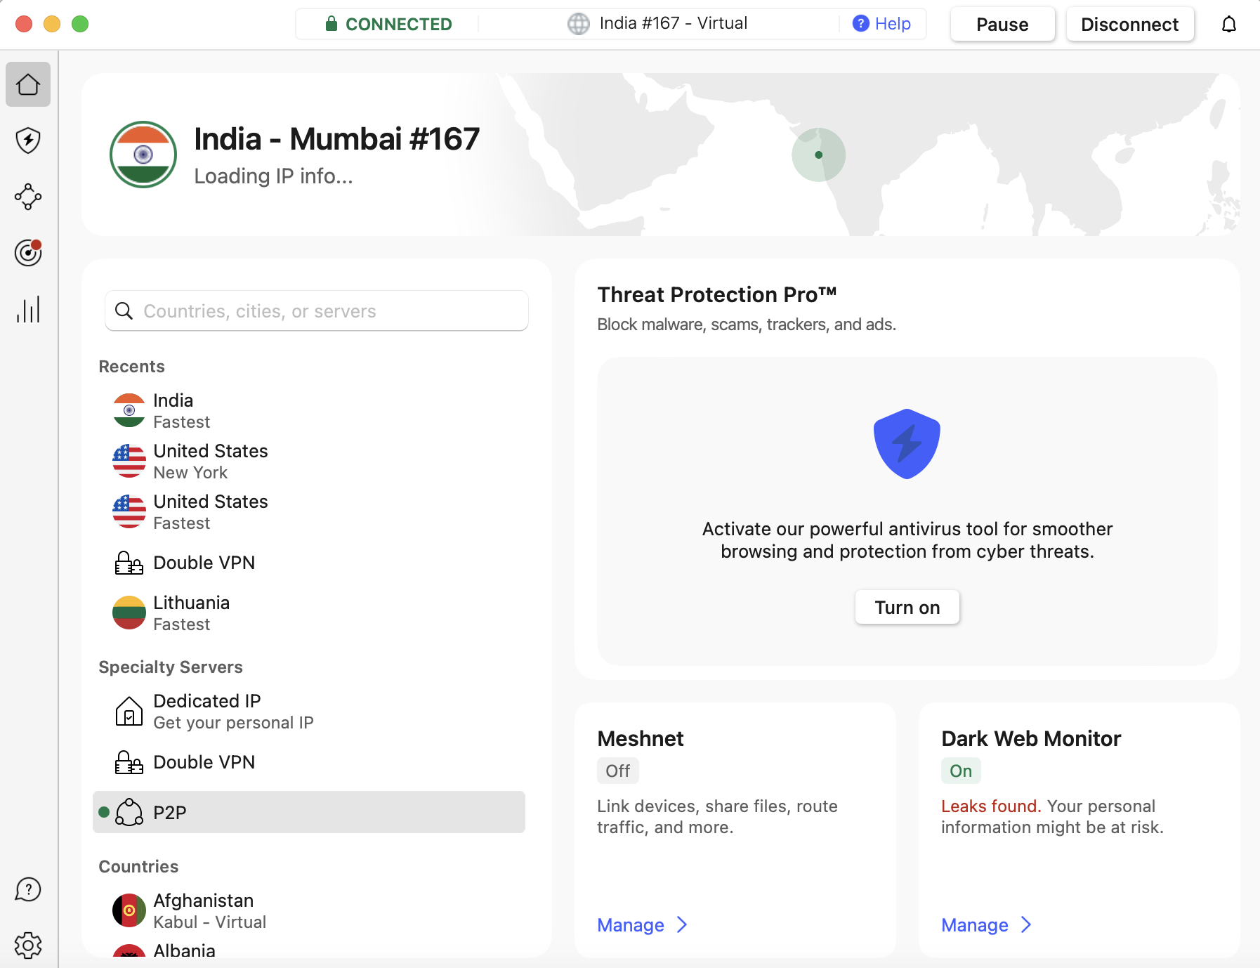Open Meshnet icon in sidebar
This screenshot has height=968, width=1260.
click(x=28, y=197)
